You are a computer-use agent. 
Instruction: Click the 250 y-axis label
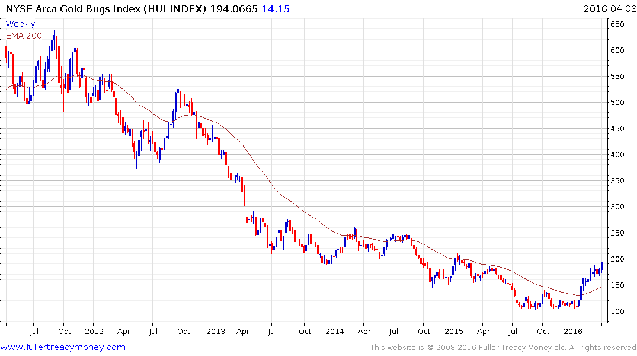[617, 233]
